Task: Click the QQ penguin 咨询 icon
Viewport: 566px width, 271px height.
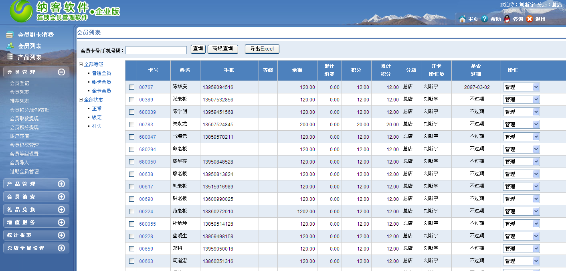Action: (507, 19)
